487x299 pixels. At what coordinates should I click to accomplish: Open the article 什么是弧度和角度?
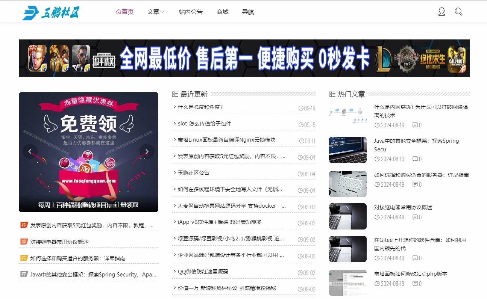coord(201,107)
